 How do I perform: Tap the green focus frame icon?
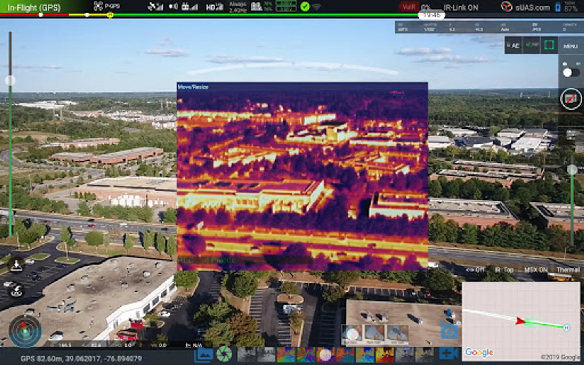click(x=549, y=45)
